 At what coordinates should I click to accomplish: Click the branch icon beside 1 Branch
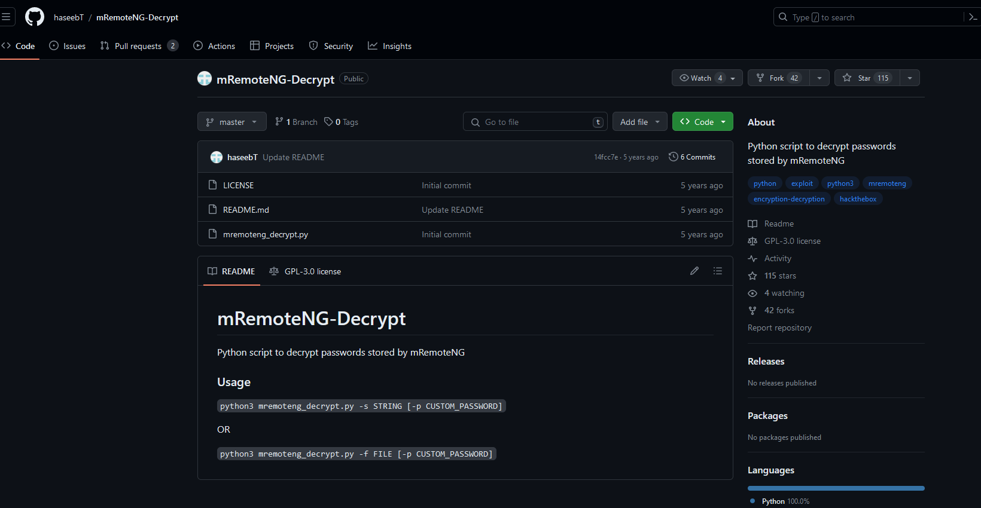coord(279,121)
